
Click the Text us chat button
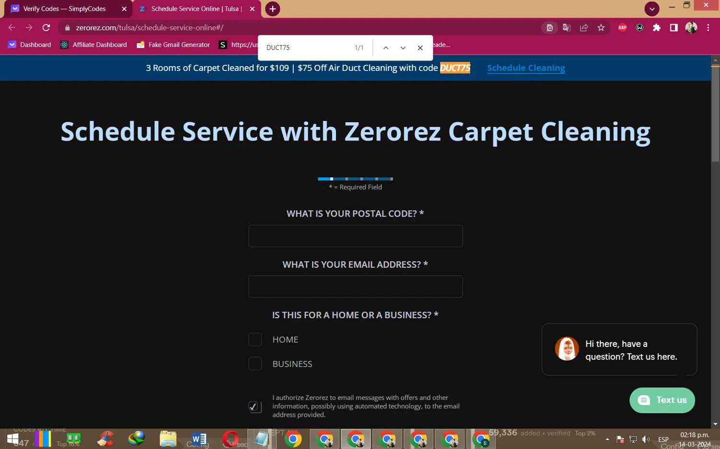coord(662,400)
